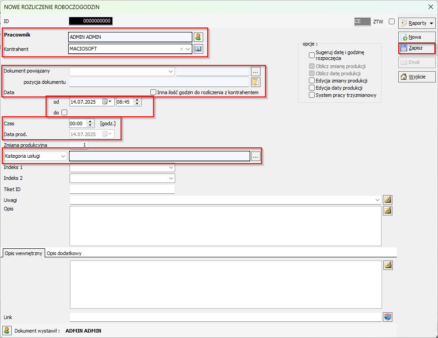Click the edit icon beside the Opis wewnętrzny area
The image size is (438, 338).
(387, 265)
